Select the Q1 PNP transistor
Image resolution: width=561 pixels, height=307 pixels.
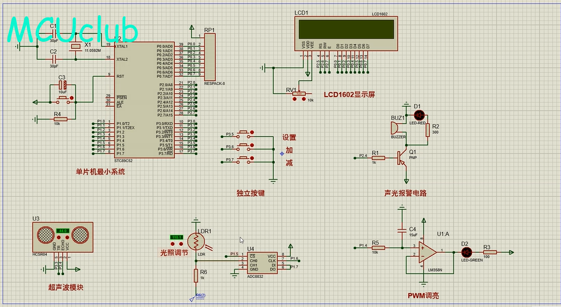pos(401,158)
